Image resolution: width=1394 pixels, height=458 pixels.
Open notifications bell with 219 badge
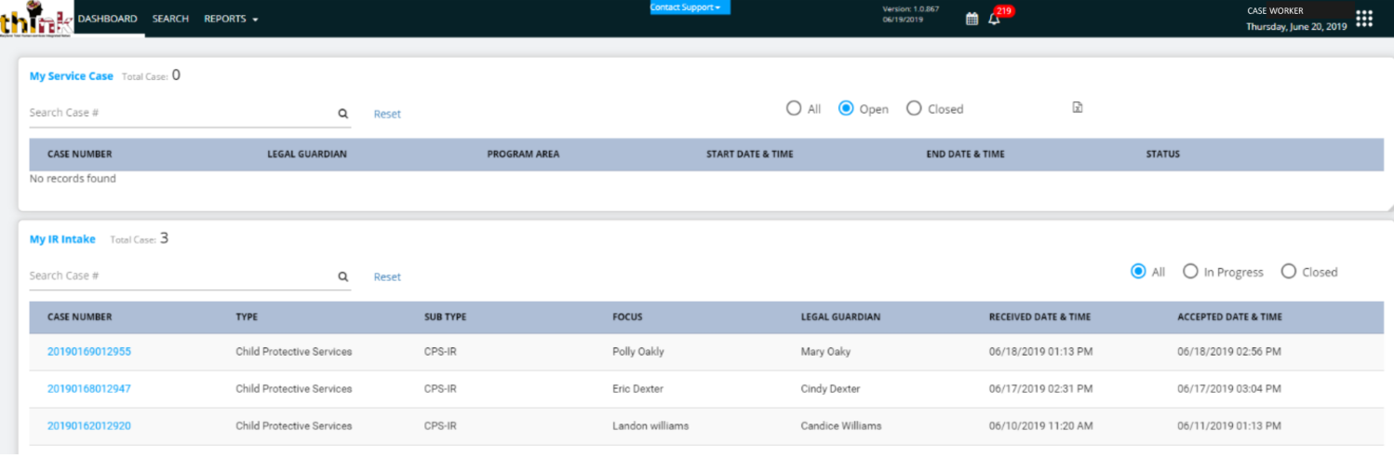tap(994, 19)
